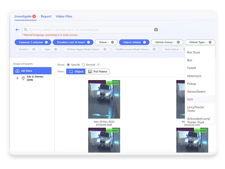The image size is (225, 169).
Task: Click the help icon next to General
Action: click(98, 65)
